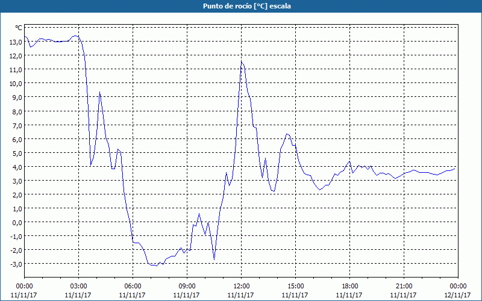Click the sharp dip in the curve near 10:30
This screenshot has width=482, height=301.
(x=214, y=260)
